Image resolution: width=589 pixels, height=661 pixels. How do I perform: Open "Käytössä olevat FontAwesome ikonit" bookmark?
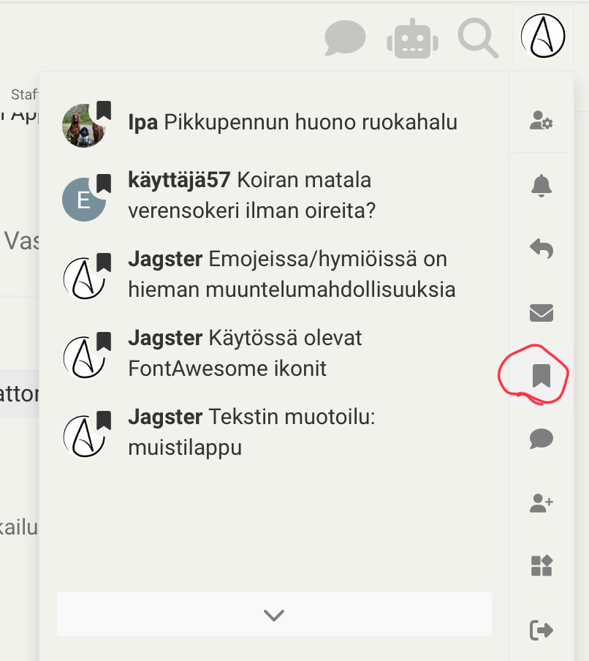tap(292, 353)
